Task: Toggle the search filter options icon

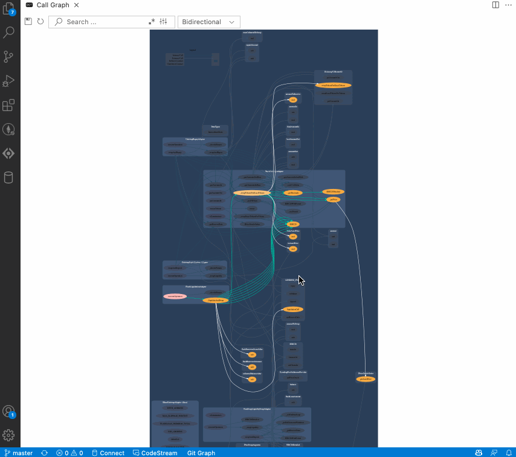Action: pos(163,21)
